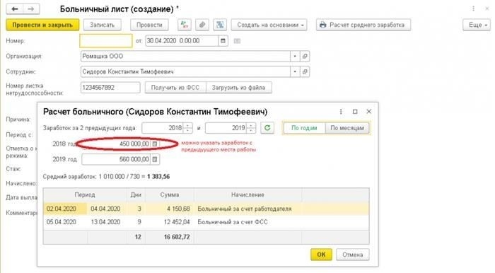The image size is (495, 273).
Task: Expand the Сотрудник dropdown list
Action: 295,71
